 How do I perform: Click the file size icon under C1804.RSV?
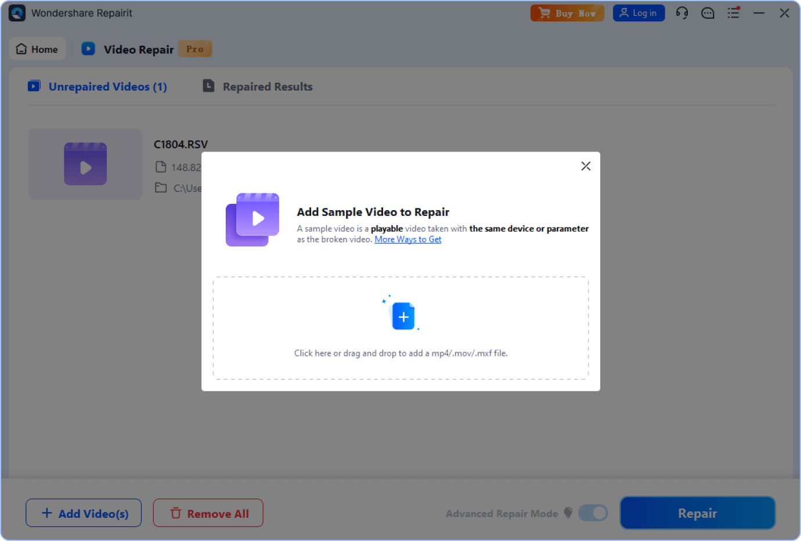pyautogui.click(x=161, y=167)
